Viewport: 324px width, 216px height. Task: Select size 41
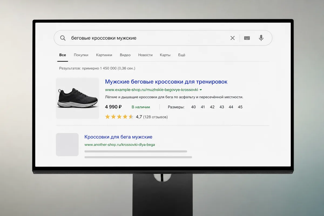pos(203,107)
